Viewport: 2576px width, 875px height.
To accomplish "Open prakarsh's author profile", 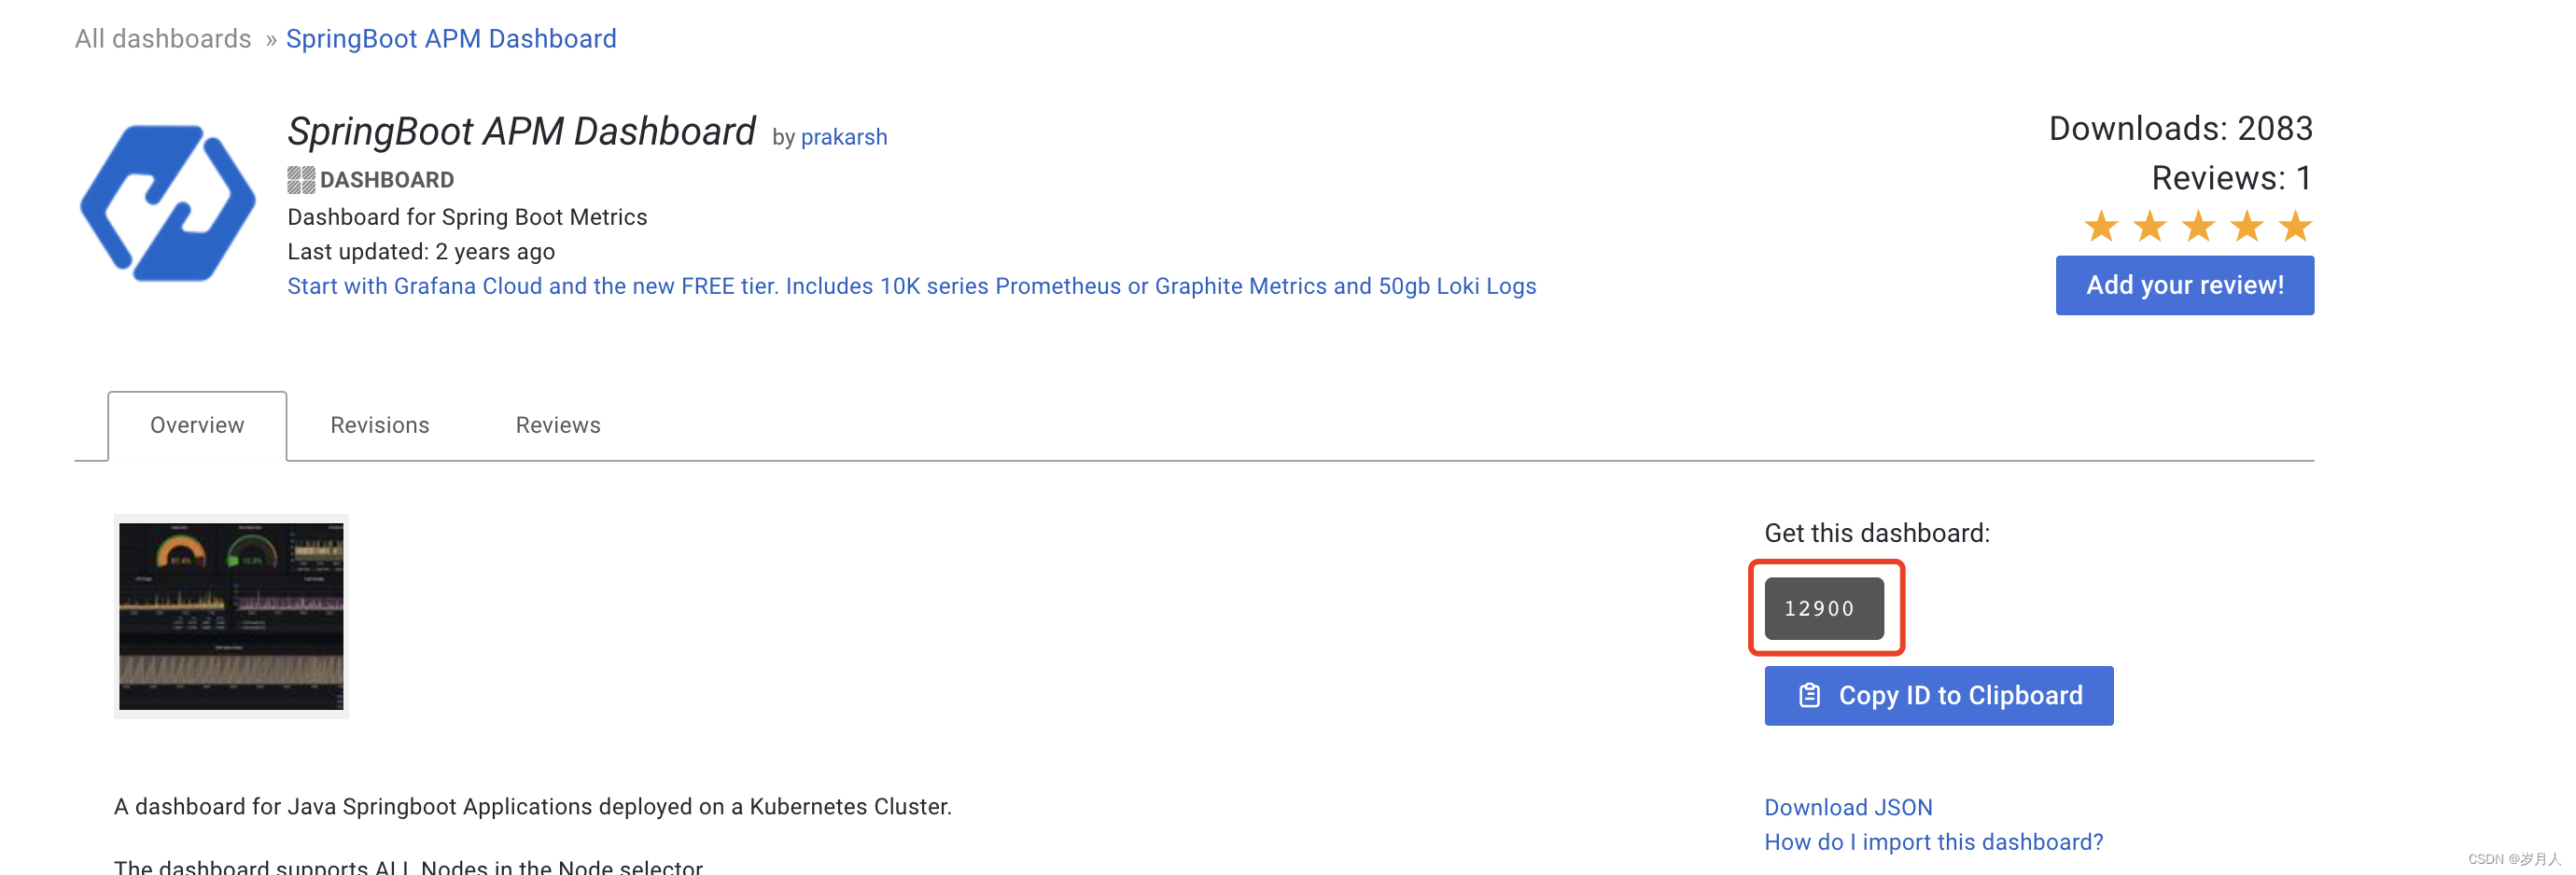I will pyautogui.click(x=845, y=137).
